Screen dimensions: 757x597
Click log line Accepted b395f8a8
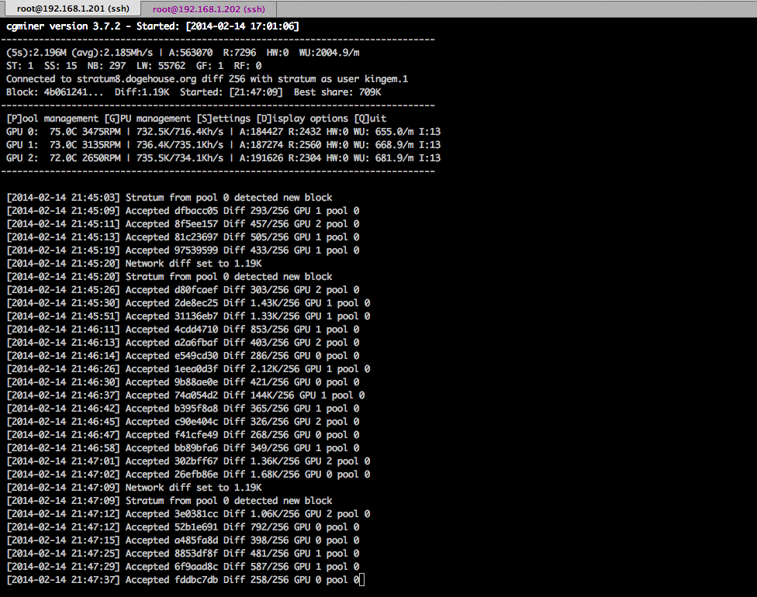(183, 409)
